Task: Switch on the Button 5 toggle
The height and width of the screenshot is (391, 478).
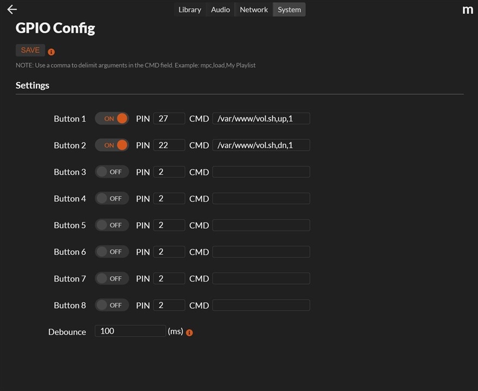Action: (112, 225)
